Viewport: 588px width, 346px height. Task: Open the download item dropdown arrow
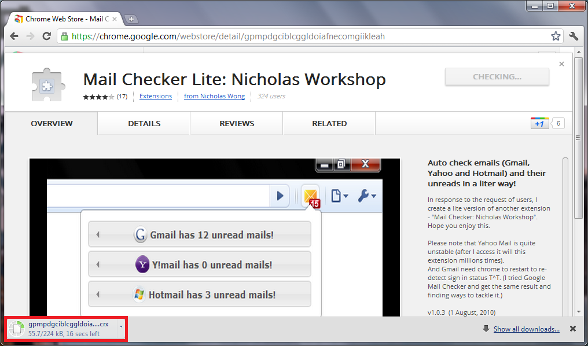coord(121,326)
